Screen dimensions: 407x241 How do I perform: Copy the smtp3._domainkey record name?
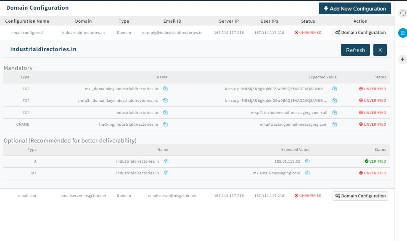tap(165, 101)
